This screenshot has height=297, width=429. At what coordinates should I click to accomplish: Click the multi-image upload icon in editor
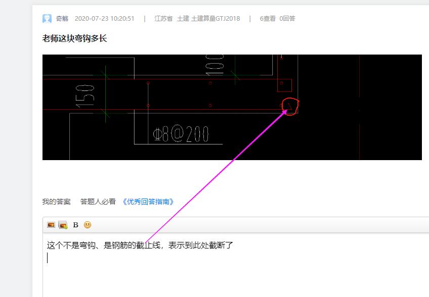coord(63,225)
